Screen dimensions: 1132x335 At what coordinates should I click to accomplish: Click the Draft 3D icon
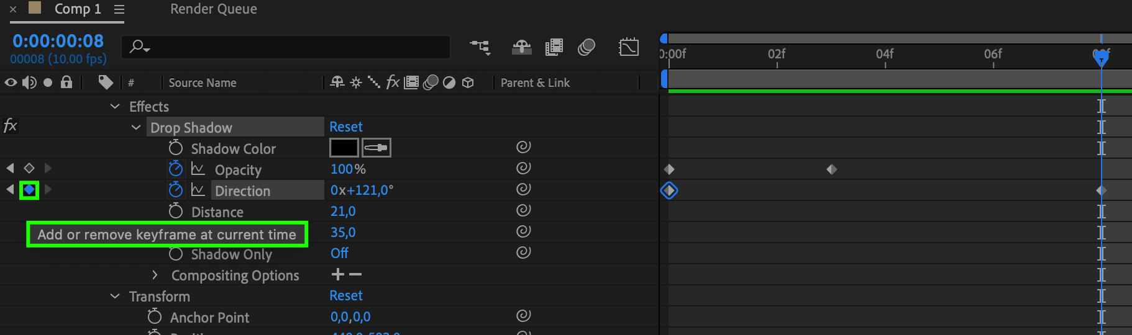[x=521, y=47]
